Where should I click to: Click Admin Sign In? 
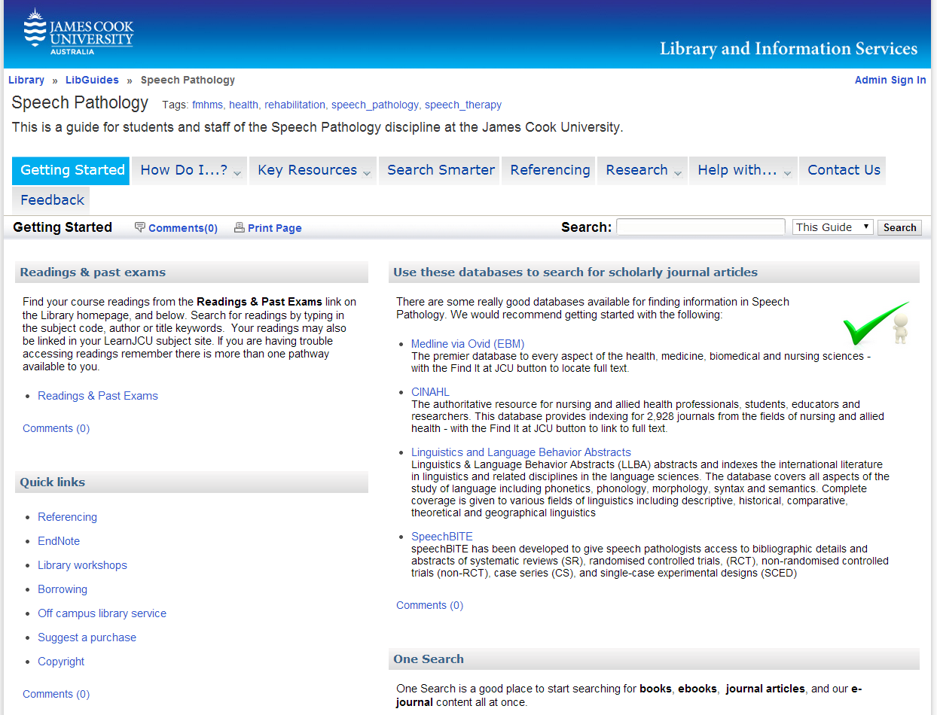tap(890, 80)
